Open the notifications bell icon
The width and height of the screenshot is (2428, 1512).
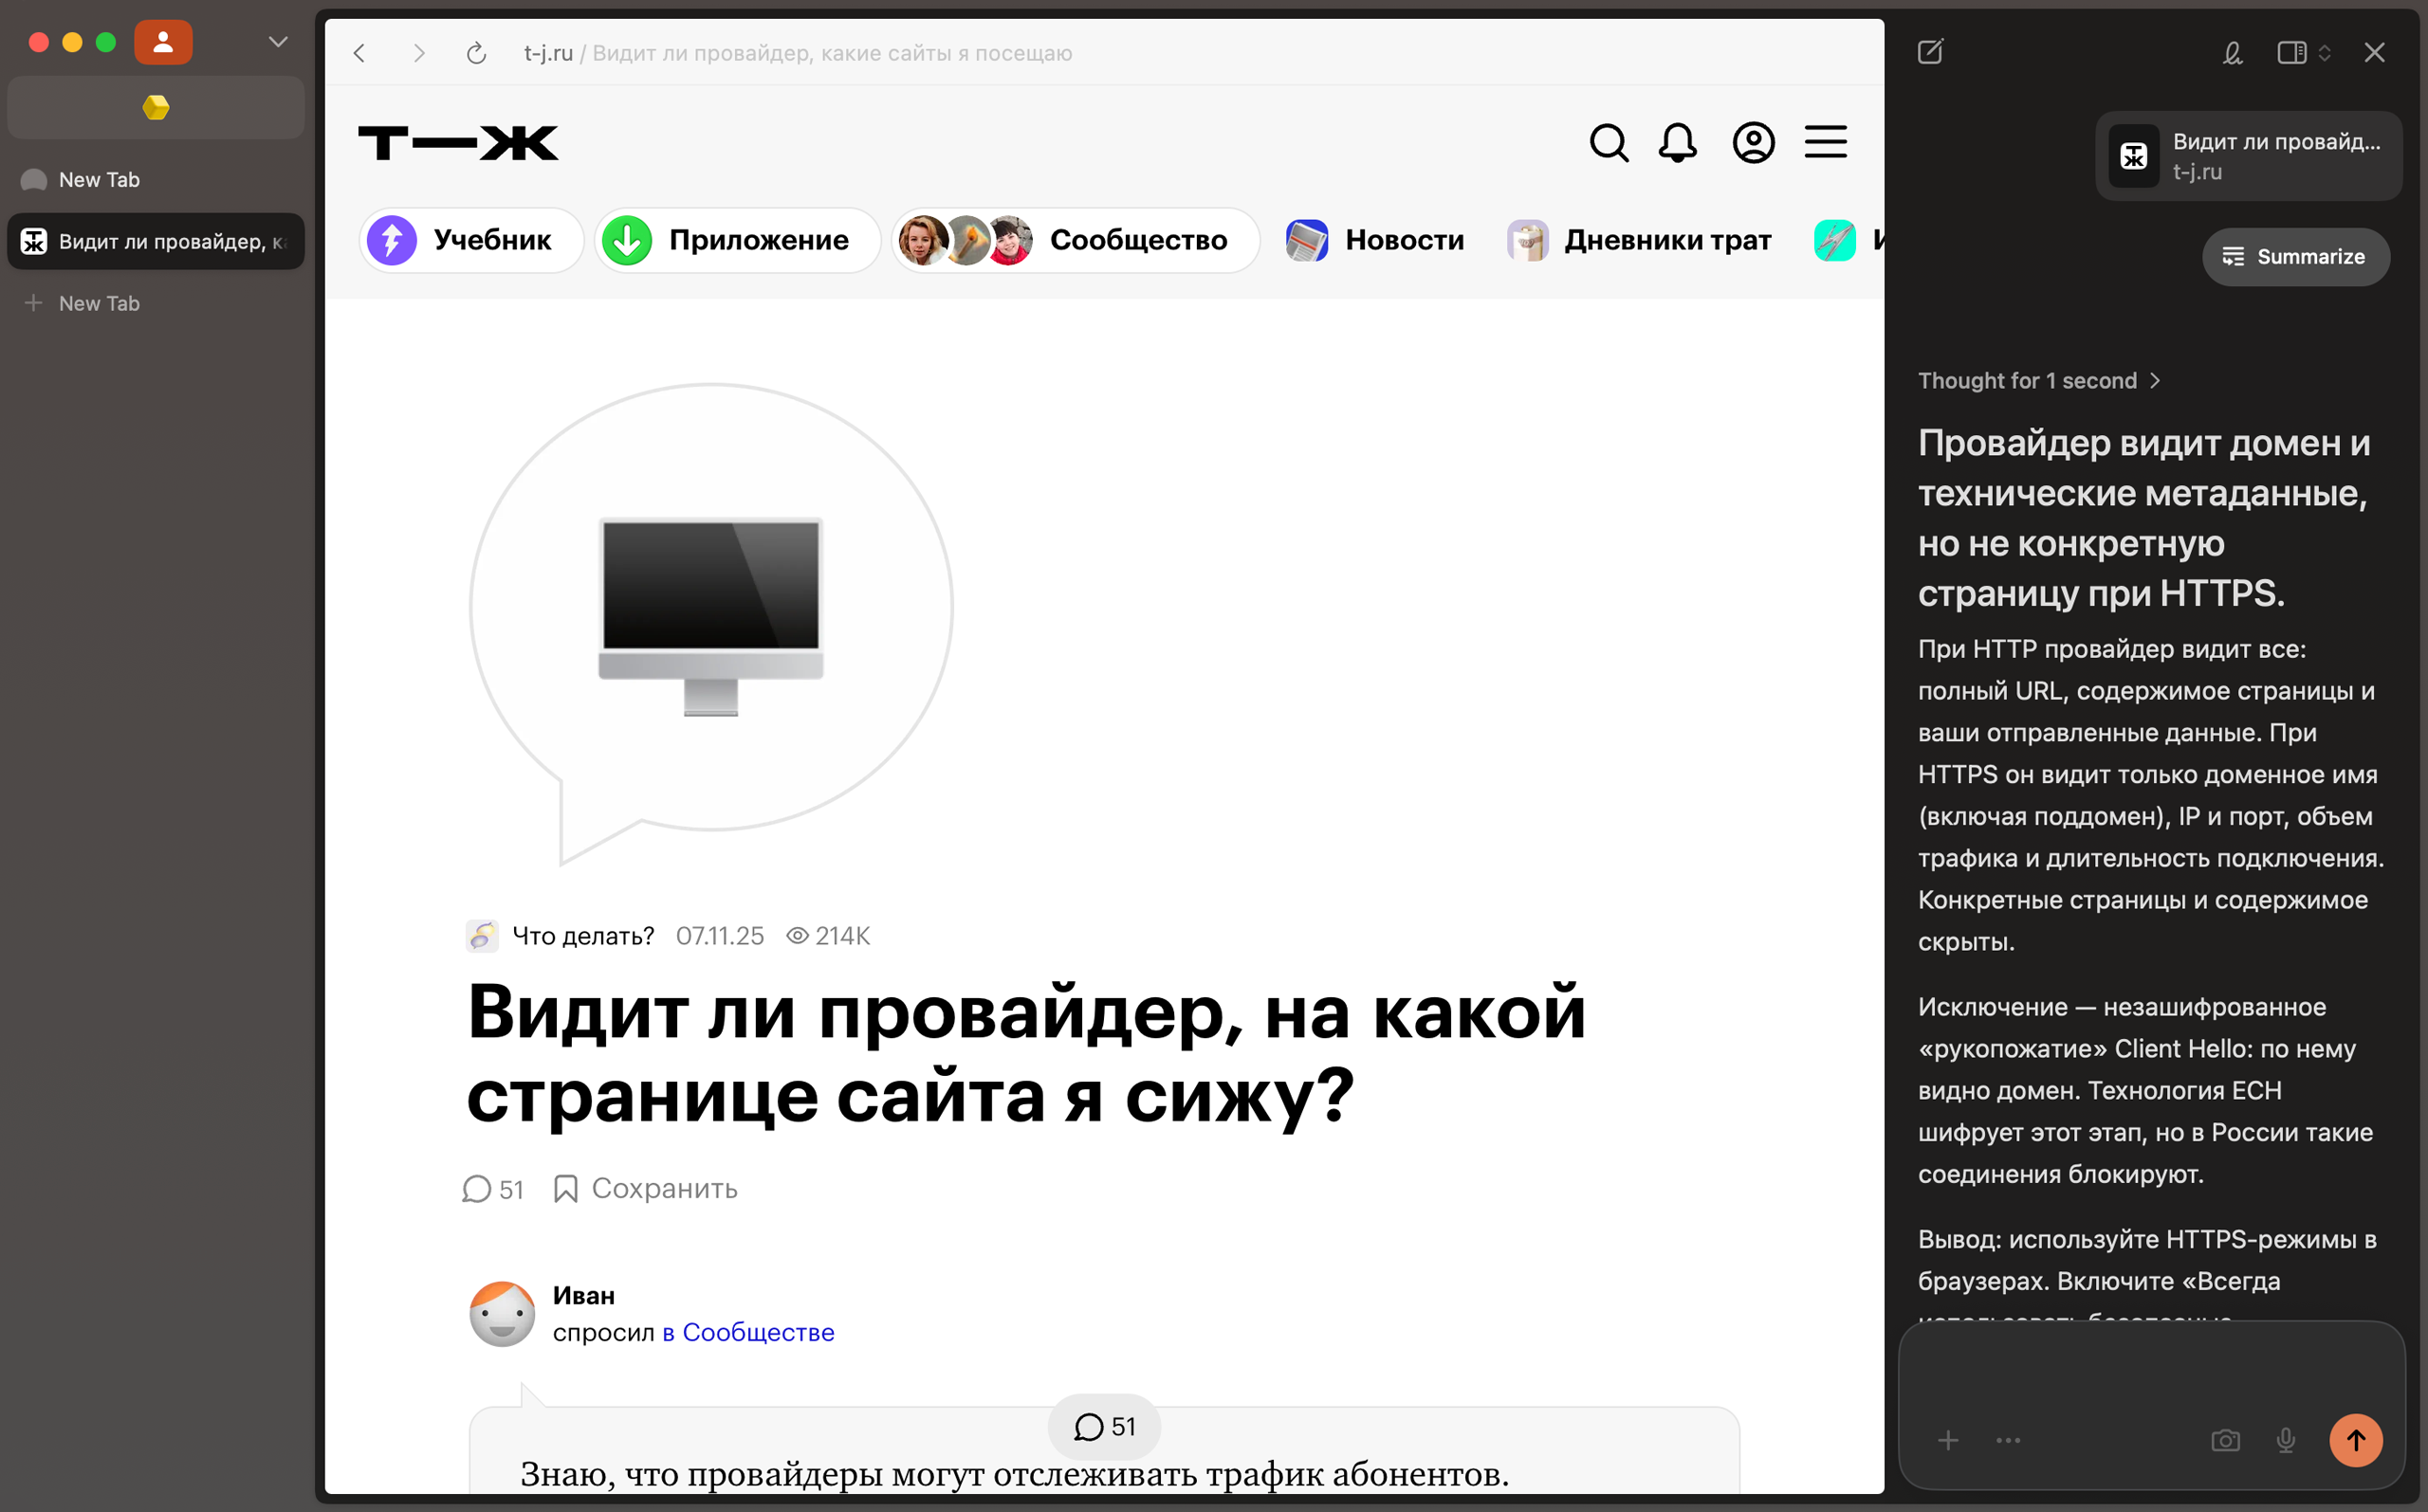1678,143
